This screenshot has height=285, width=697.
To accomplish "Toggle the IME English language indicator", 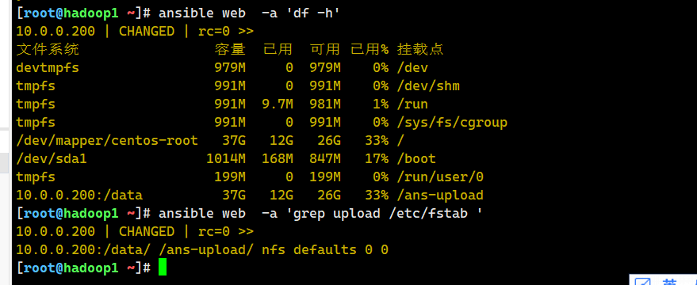I will pos(670,282).
